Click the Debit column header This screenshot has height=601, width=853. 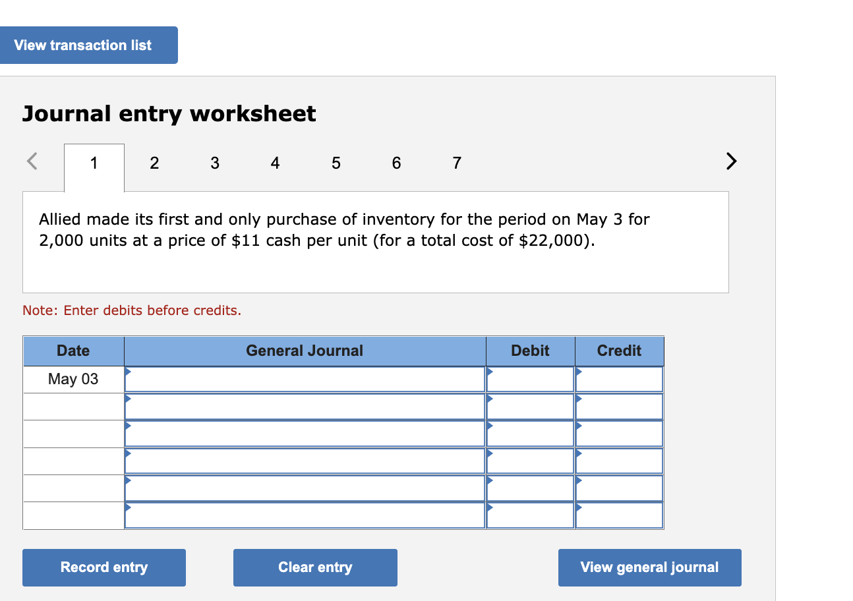tap(530, 351)
